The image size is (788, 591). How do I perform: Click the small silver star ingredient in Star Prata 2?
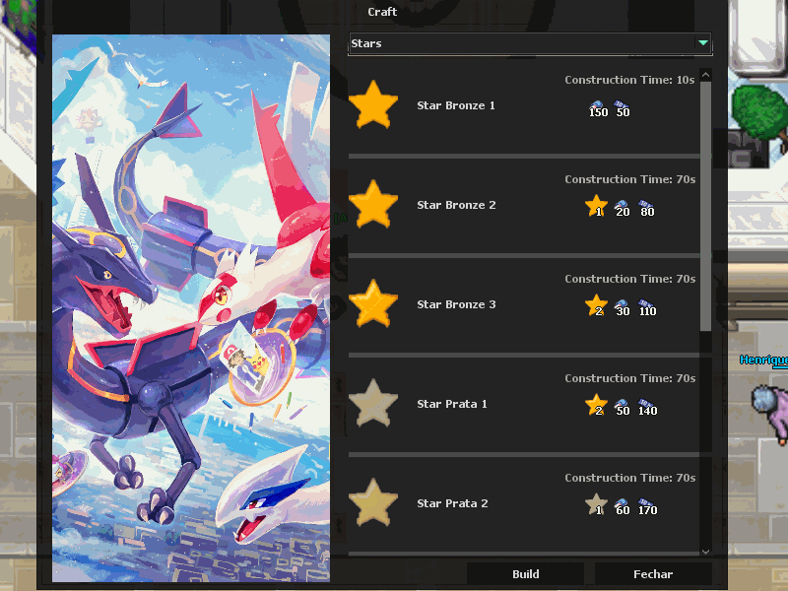click(596, 504)
